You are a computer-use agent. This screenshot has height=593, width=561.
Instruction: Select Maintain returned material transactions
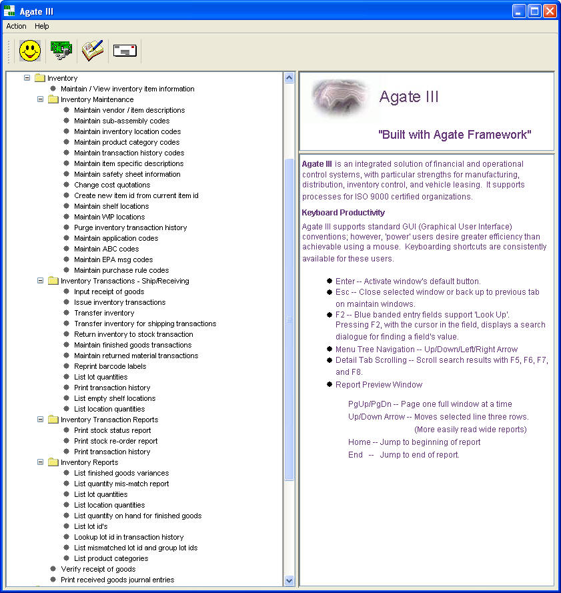(136, 356)
